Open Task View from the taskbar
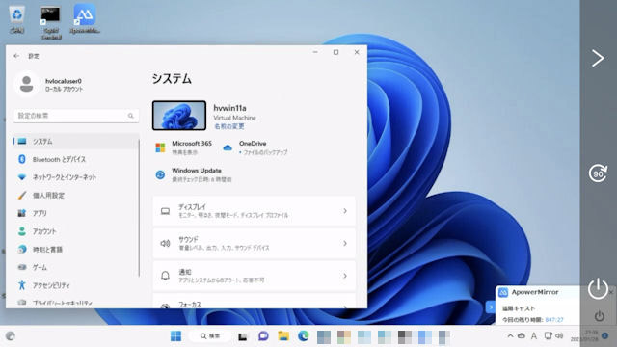Screen dimensions: 617x347 tap(242, 336)
